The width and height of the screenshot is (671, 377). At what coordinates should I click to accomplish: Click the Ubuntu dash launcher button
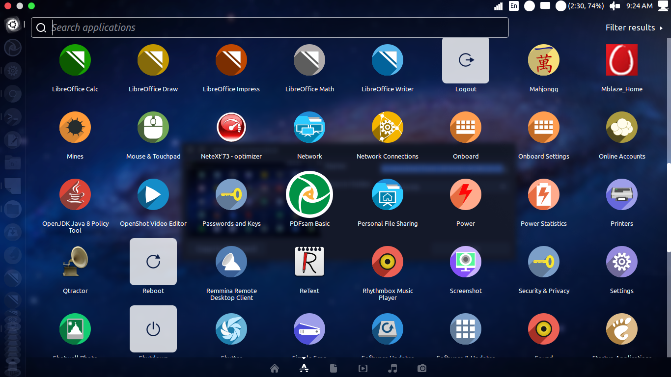[13, 24]
